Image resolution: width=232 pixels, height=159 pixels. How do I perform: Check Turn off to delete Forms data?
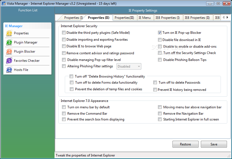[71, 83]
